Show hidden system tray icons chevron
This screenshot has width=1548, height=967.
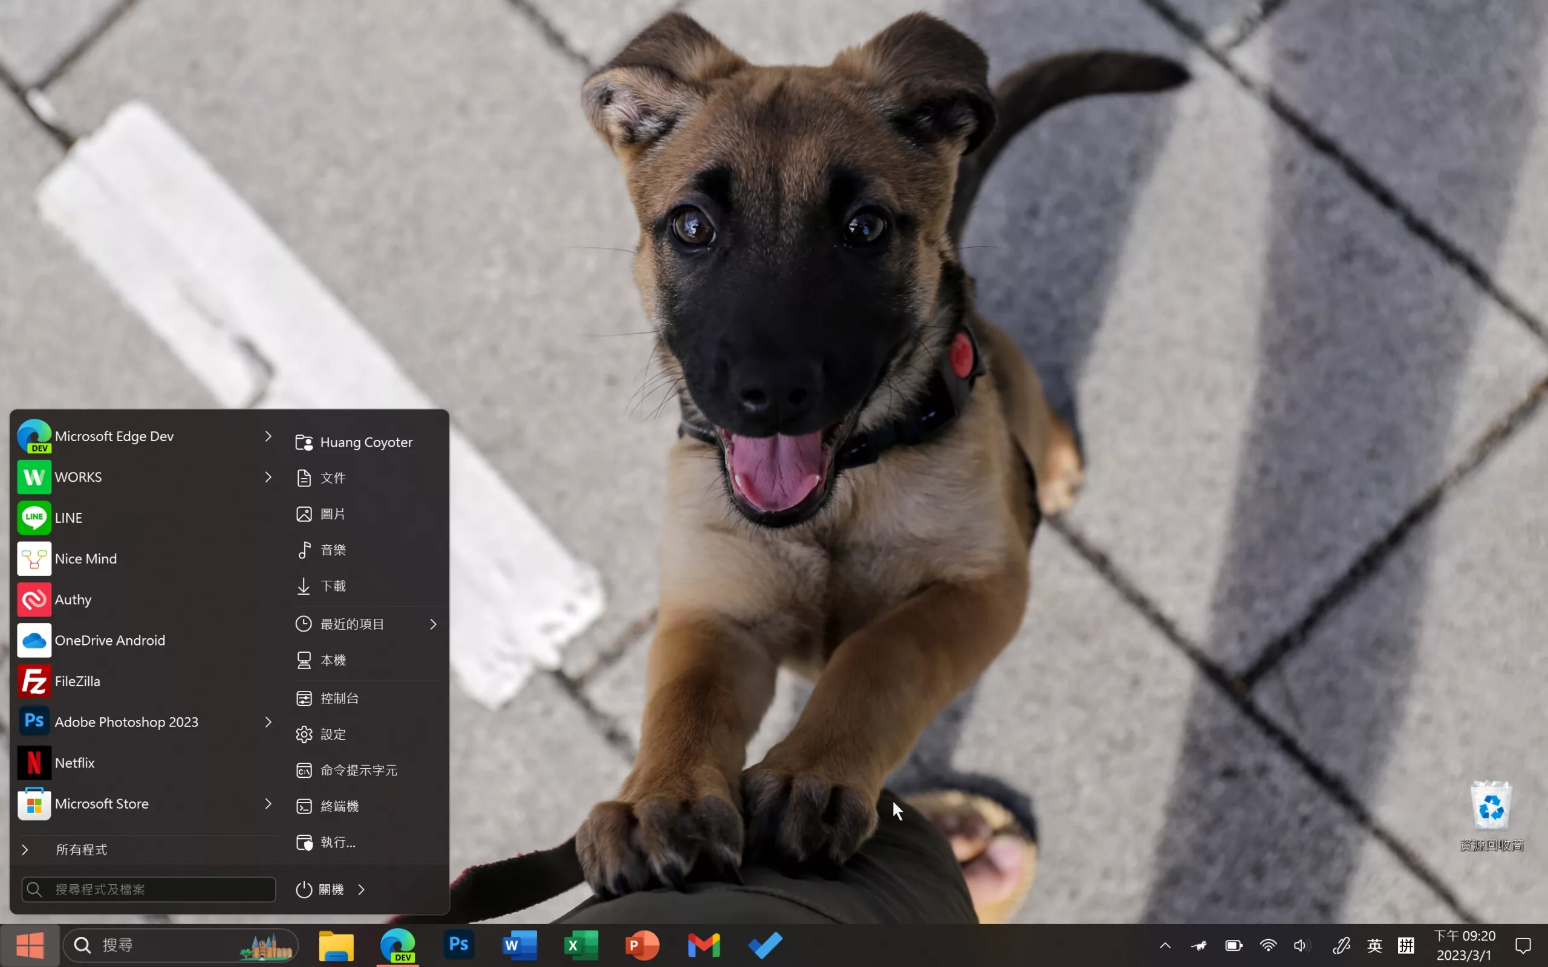point(1165,945)
